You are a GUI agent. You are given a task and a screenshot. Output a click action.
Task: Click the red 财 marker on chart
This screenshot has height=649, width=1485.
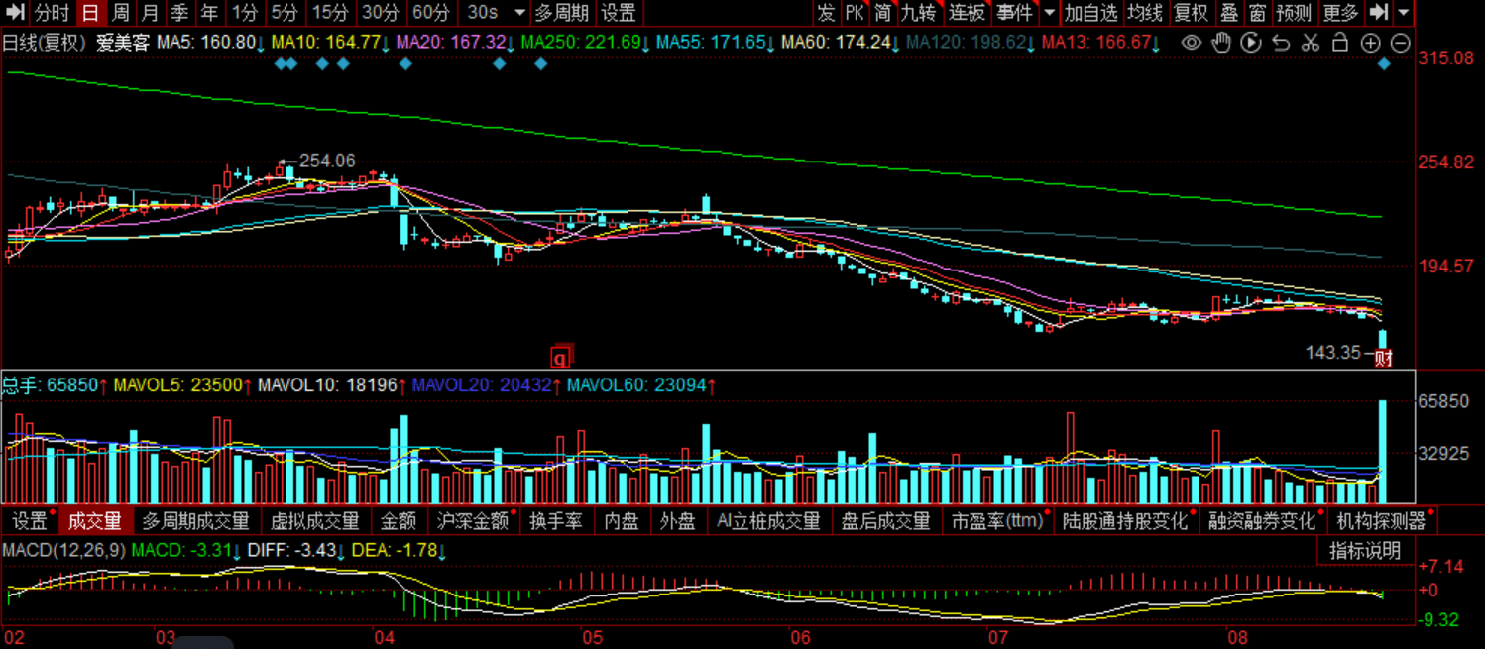pyautogui.click(x=1384, y=358)
